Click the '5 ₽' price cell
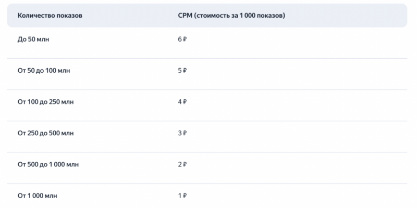 pyautogui.click(x=182, y=71)
